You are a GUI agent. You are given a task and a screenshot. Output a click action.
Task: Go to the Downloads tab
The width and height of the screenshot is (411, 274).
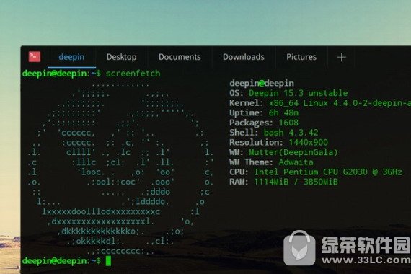pyautogui.click(x=244, y=57)
